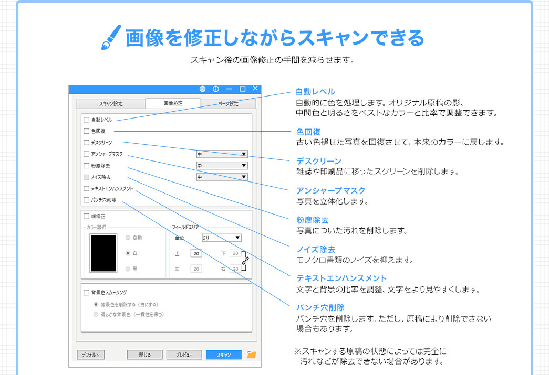Toggle the 粉塵除去 checkbox

coord(86,166)
